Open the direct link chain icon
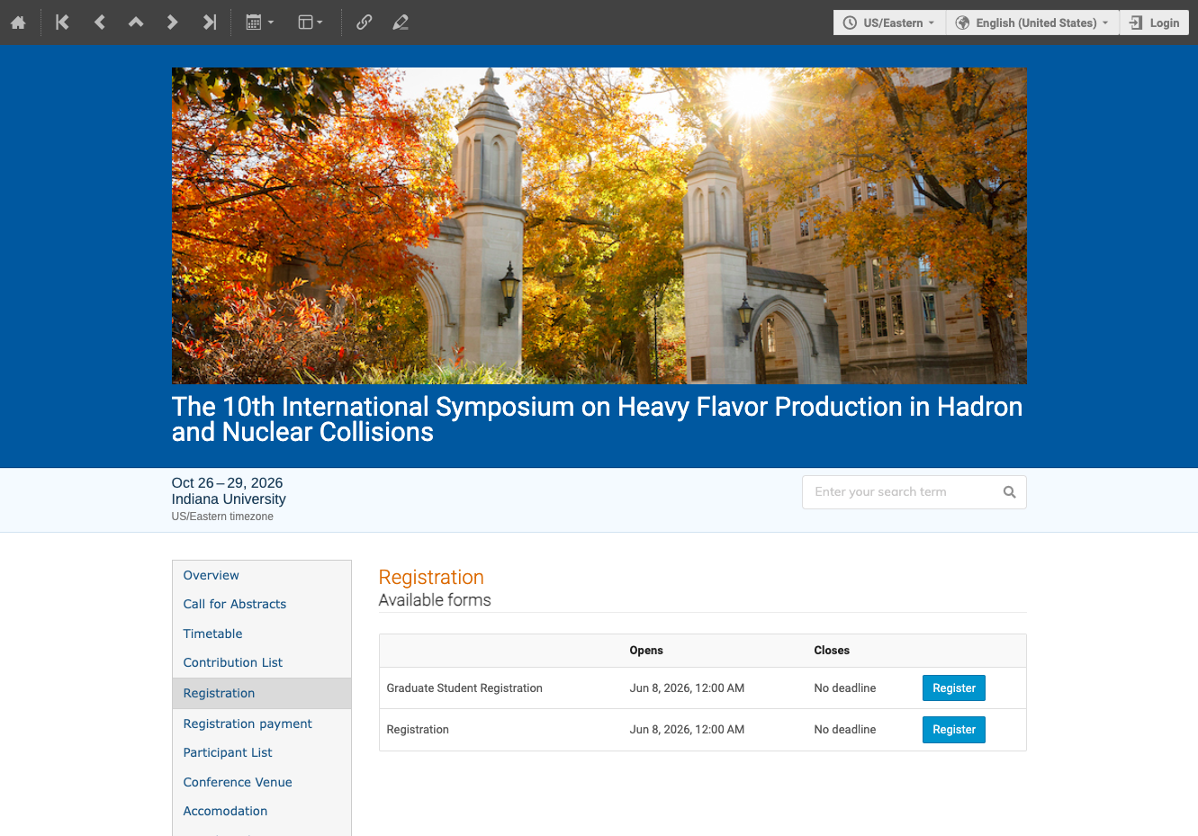The height and width of the screenshot is (836, 1198). point(364,22)
